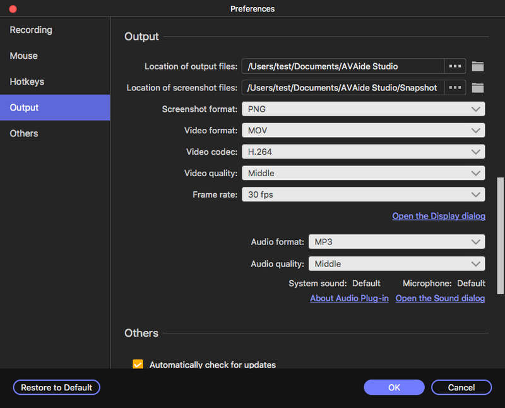
Task: Follow the Open the Sound dialog link
Action: click(440, 298)
